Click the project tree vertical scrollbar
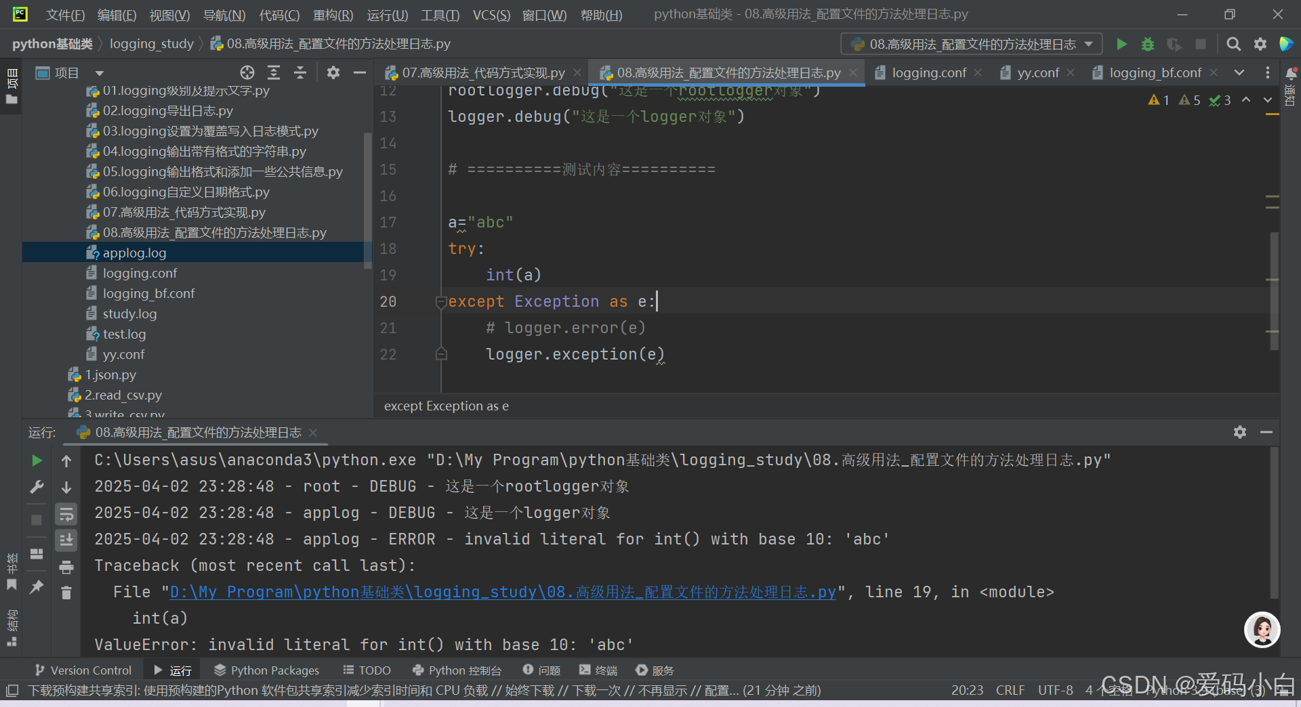 click(x=368, y=200)
